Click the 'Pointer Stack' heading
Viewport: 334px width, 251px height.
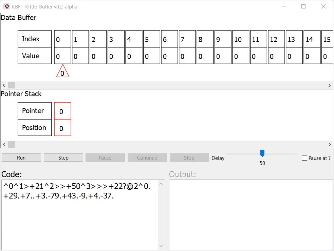(21, 94)
